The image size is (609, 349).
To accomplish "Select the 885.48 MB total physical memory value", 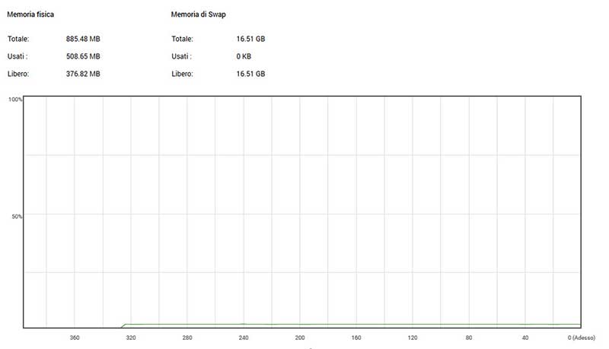I will (83, 39).
